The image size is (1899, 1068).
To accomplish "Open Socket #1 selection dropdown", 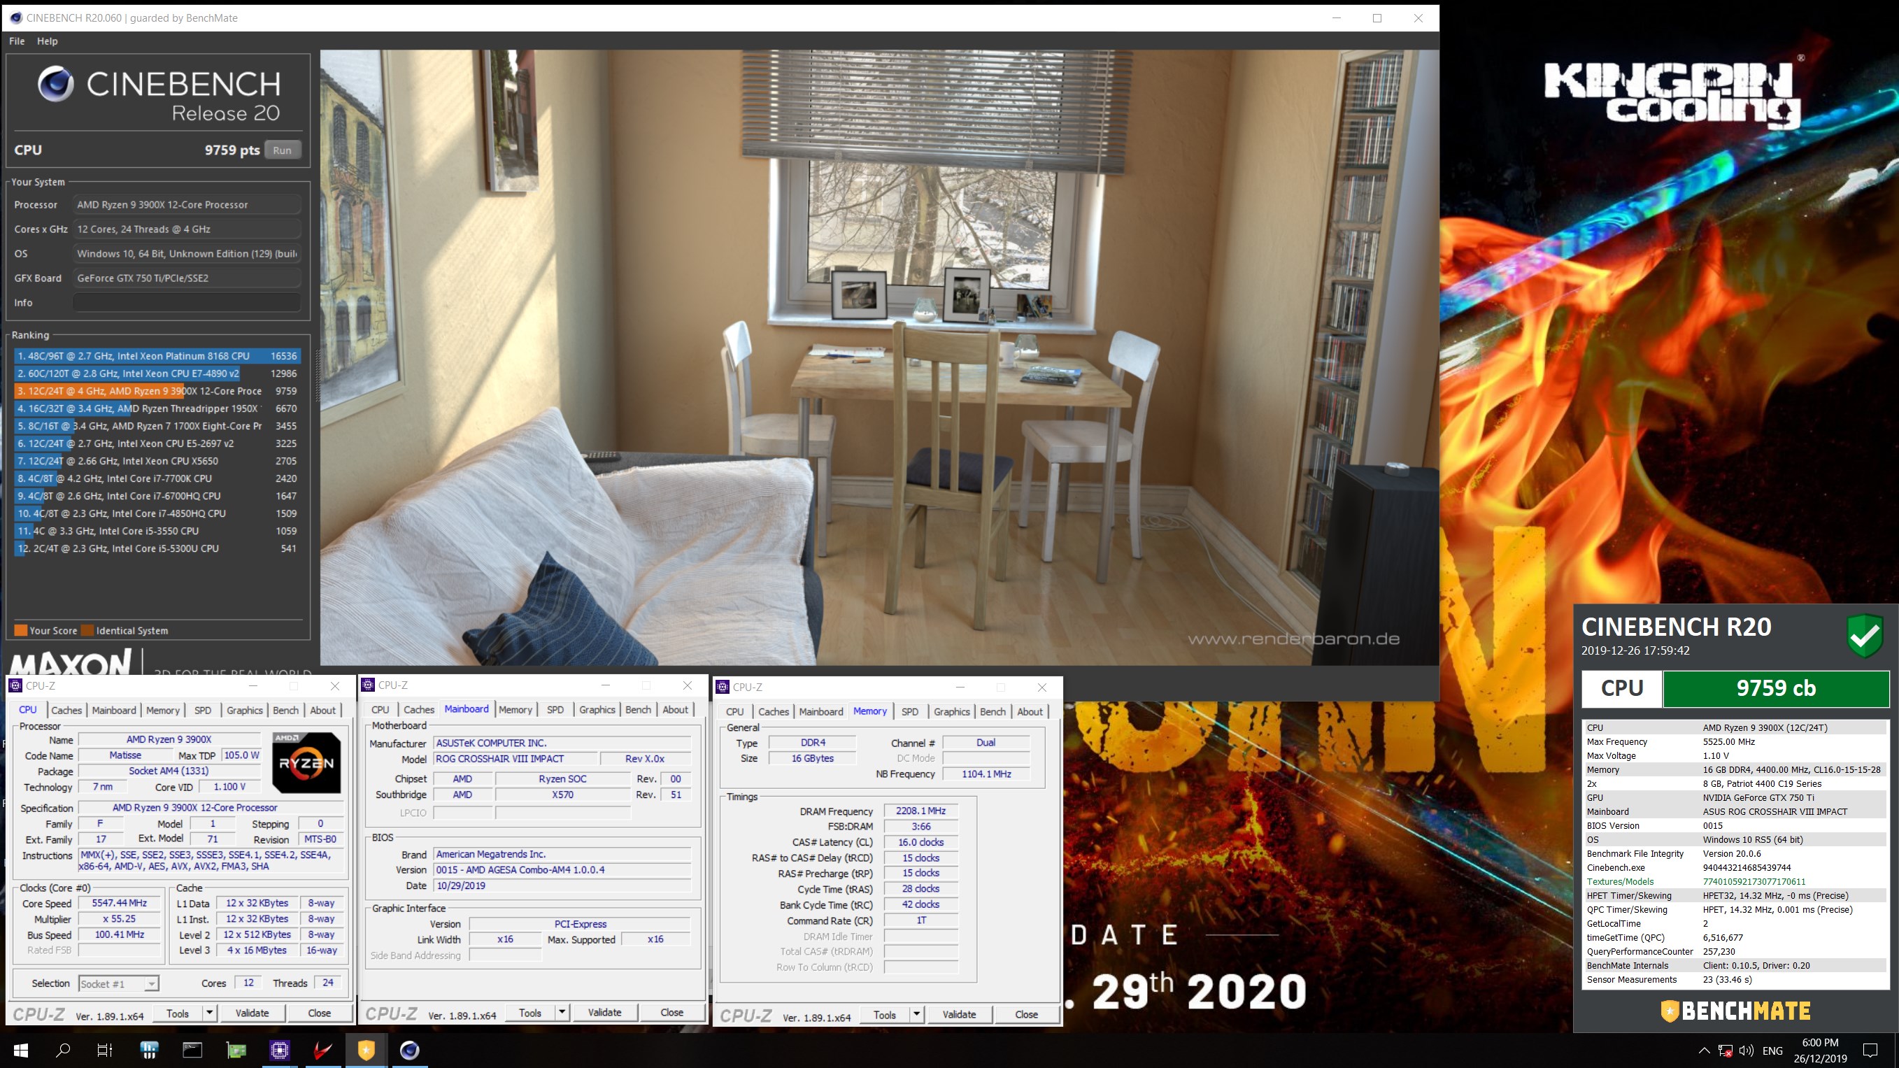I will (118, 983).
